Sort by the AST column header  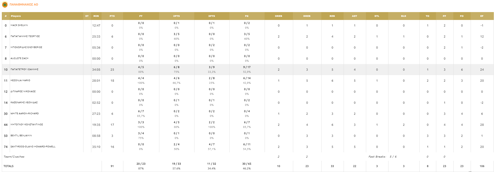point(354,16)
